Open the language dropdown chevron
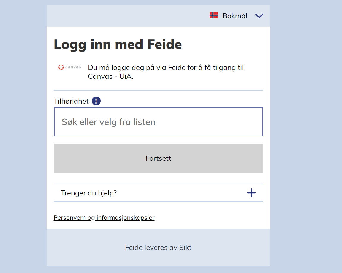342x273 pixels. 259,16
